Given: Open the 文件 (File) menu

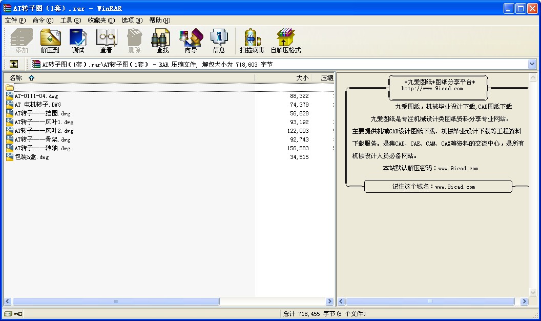Looking at the screenshot, I should click(15, 21).
